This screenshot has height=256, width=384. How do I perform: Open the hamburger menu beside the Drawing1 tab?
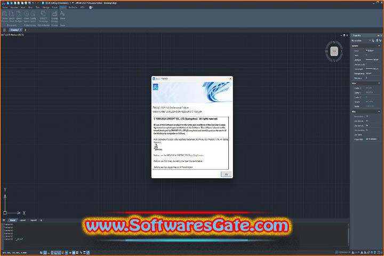click(4, 30)
